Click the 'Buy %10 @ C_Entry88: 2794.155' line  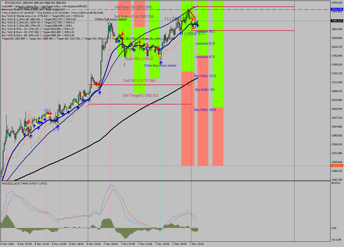tap(37, 26)
